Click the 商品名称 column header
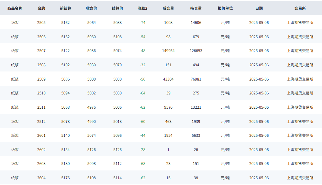 [x=15, y=8]
